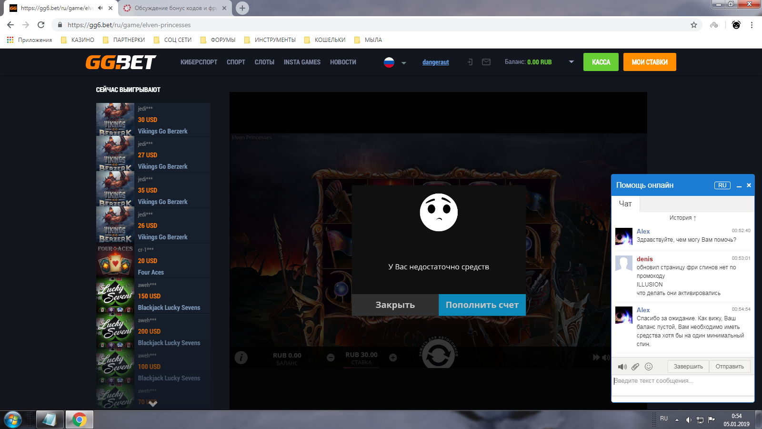
Task: Go to the КИБЕРСПОРТ section
Action: [x=199, y=62]
